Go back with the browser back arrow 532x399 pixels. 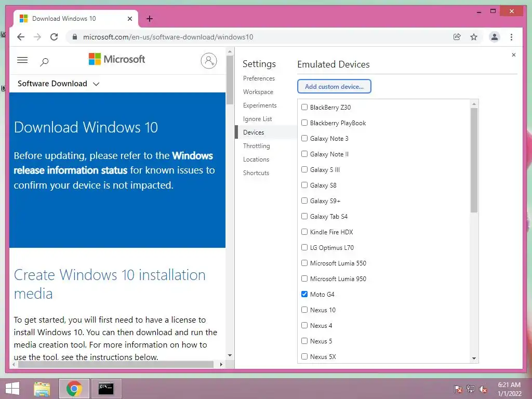[21, 37]
